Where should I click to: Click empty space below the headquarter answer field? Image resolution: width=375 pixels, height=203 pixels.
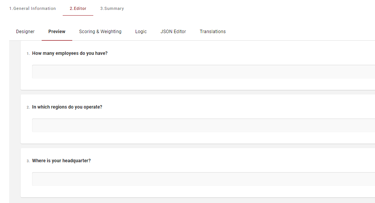[203, 192]
